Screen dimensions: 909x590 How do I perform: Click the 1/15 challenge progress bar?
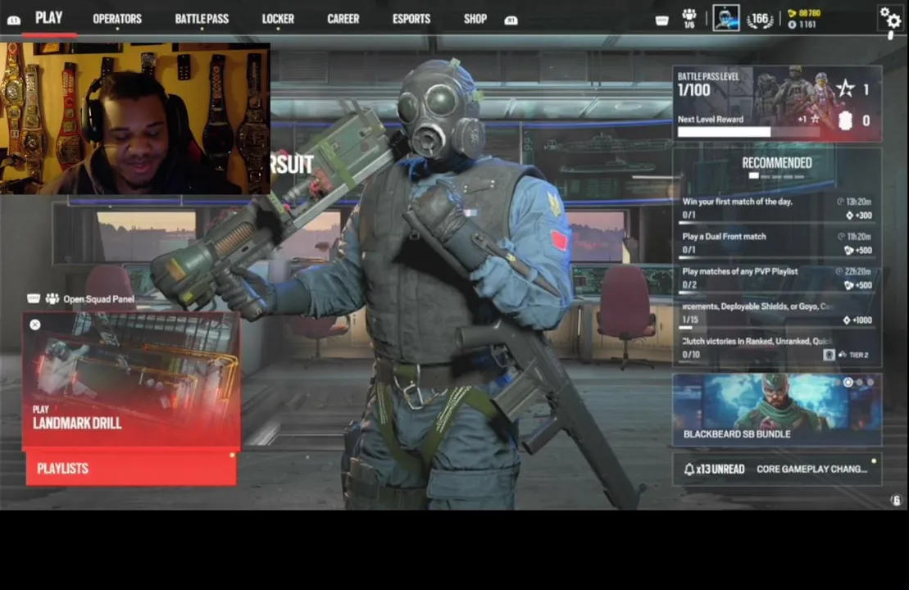pos(777,328)
